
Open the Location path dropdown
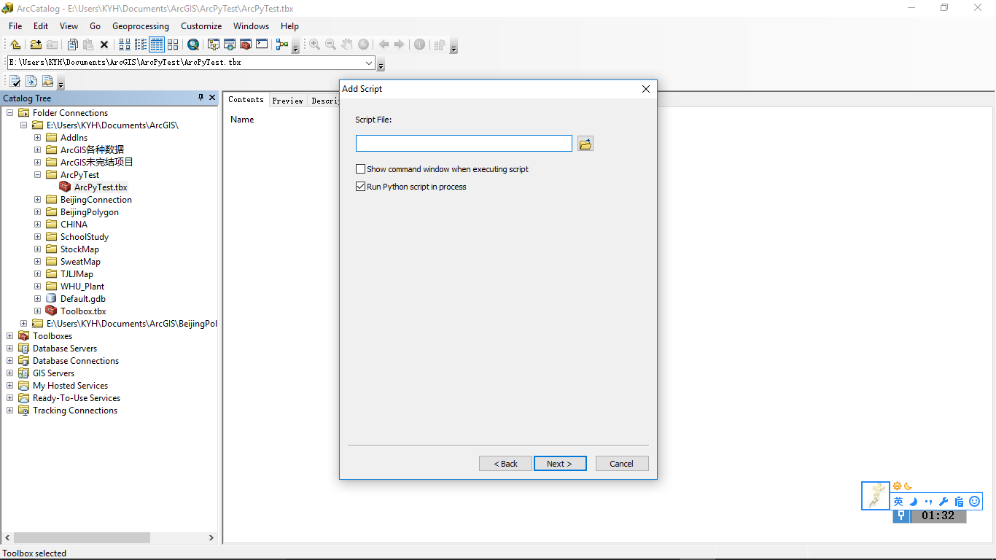click(x=369, y=63)
